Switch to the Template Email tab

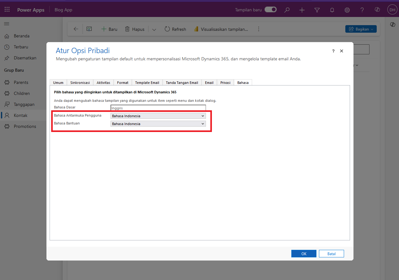(147, 83)
